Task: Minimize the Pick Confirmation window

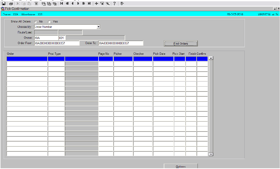Action: coord(275,8)
